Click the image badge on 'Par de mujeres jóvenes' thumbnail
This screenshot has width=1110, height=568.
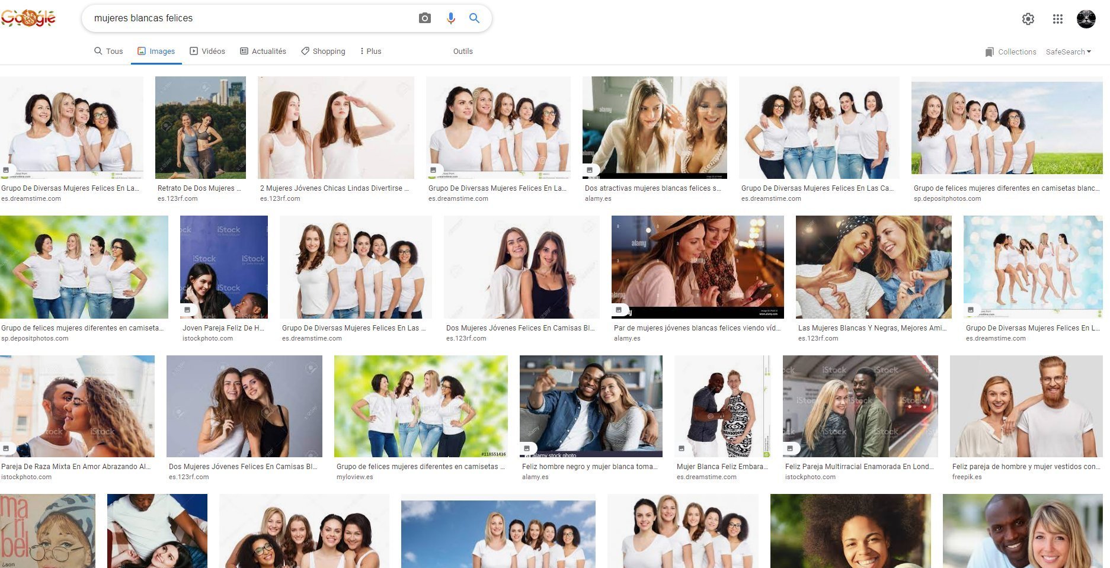(619, 310)
